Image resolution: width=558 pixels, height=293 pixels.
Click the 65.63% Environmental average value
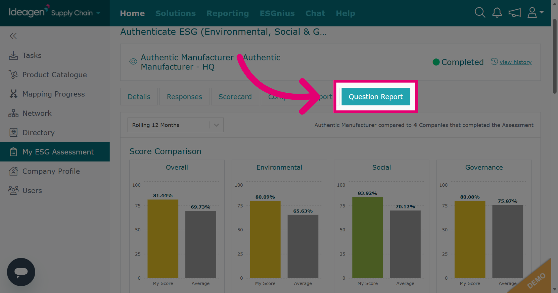tap(303, 211)
